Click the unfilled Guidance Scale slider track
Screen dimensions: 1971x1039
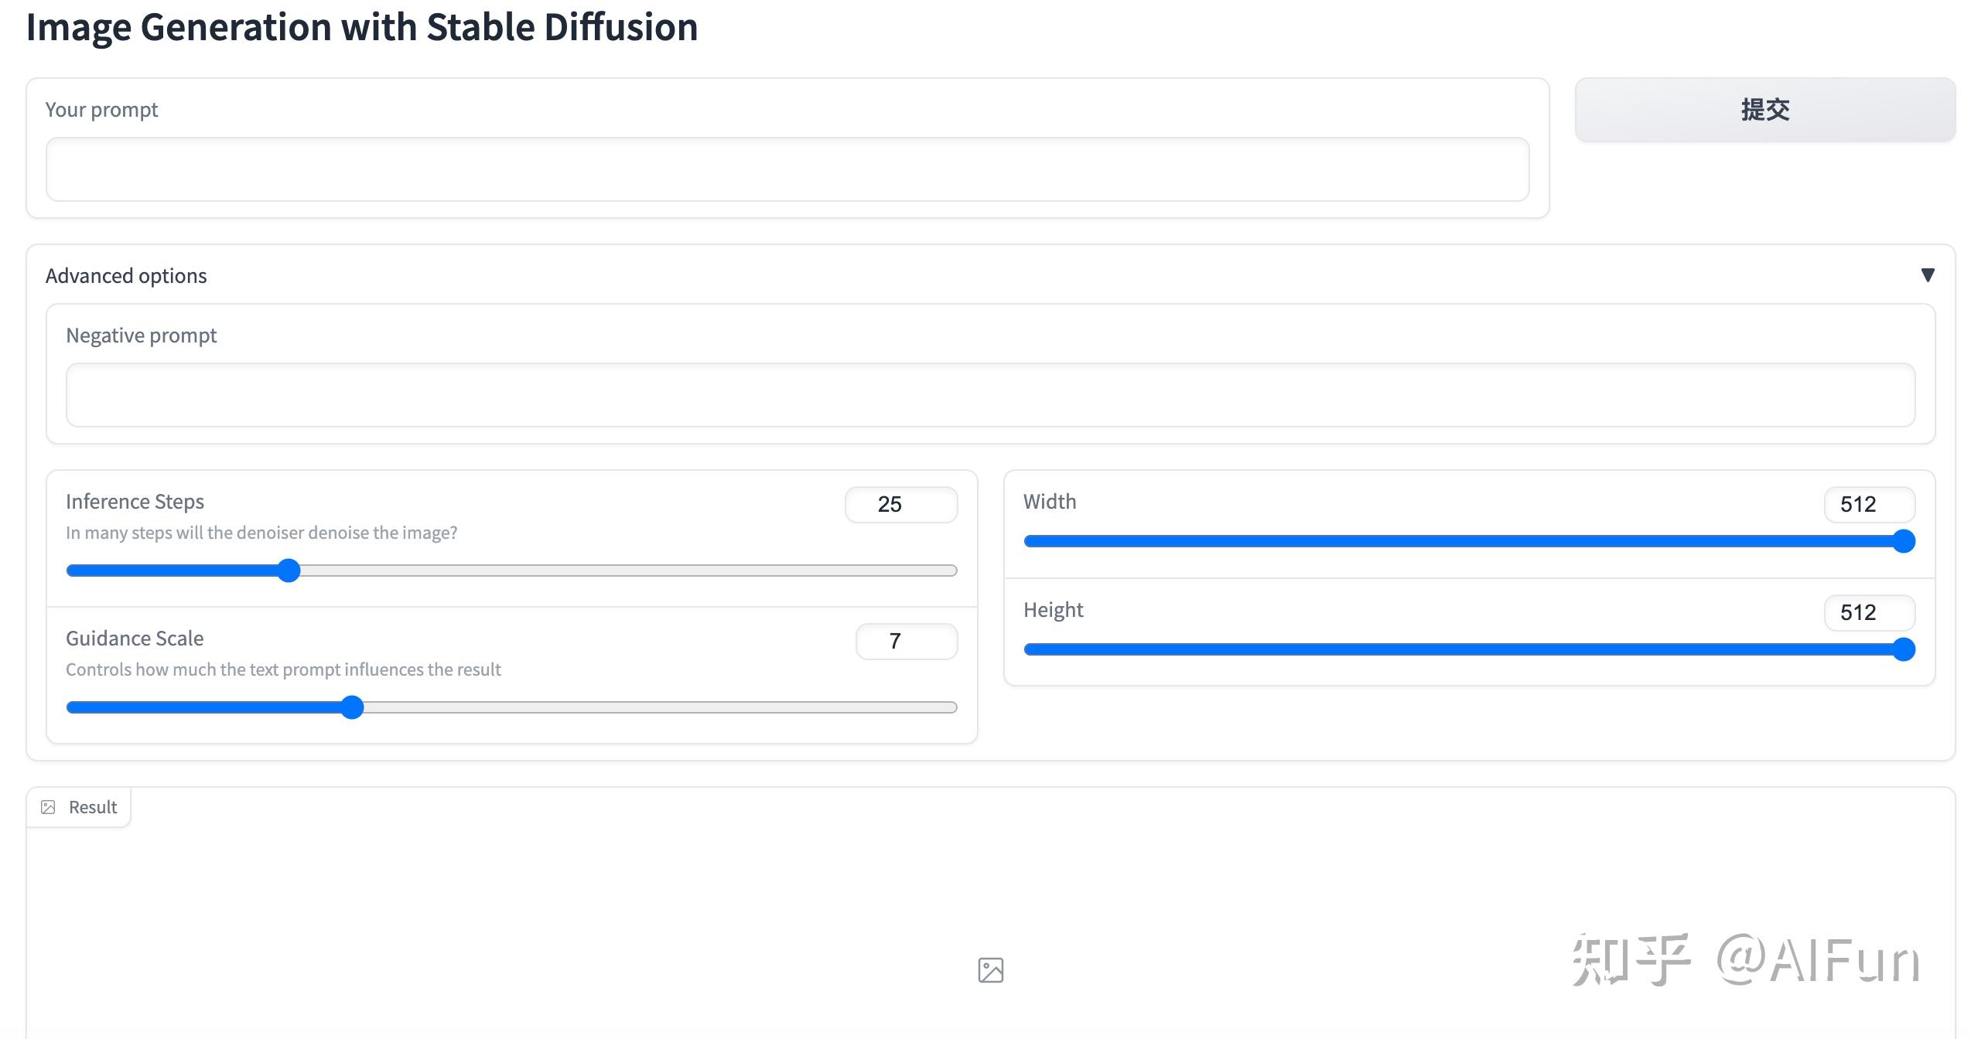coord(658,707)
